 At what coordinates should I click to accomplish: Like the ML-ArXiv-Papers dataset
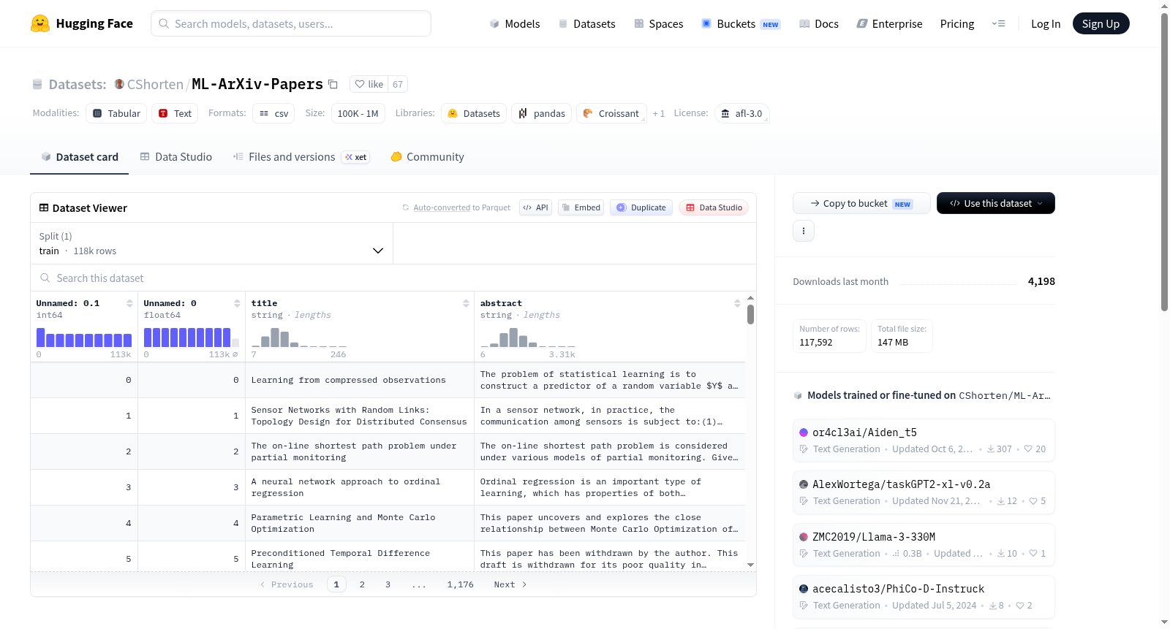[x=369, y=84]
